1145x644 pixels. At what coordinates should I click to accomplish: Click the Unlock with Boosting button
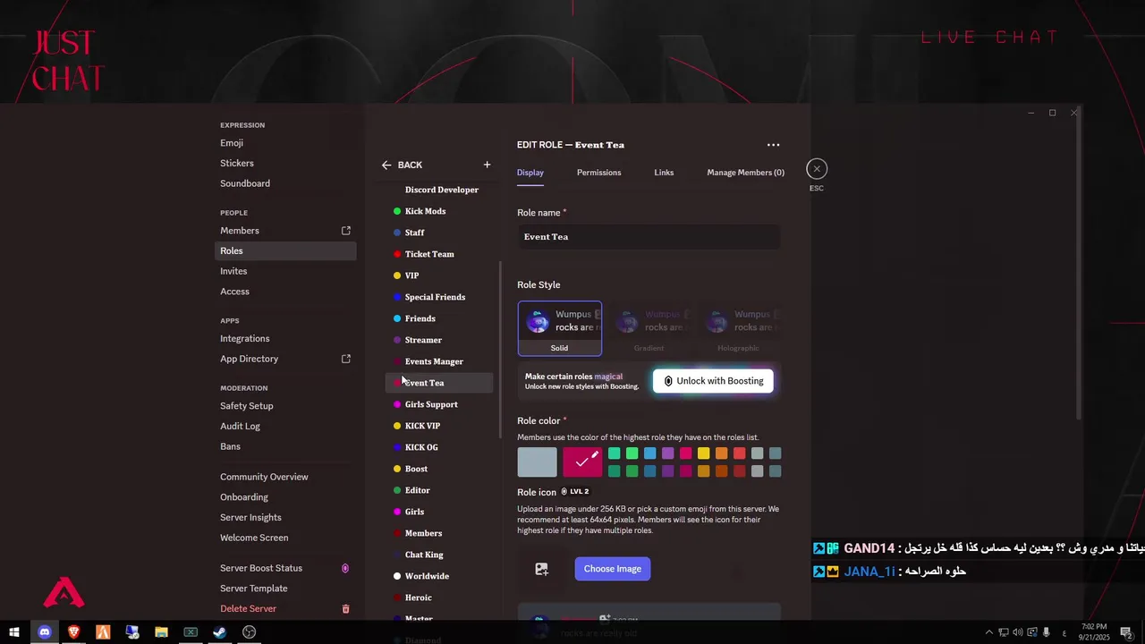713,381
